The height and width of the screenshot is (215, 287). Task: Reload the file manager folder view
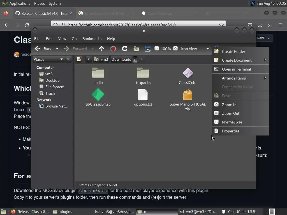[125, 49]
